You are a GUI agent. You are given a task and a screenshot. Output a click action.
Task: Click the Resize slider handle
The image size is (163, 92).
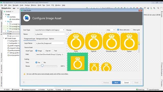[x=42, y=65]
